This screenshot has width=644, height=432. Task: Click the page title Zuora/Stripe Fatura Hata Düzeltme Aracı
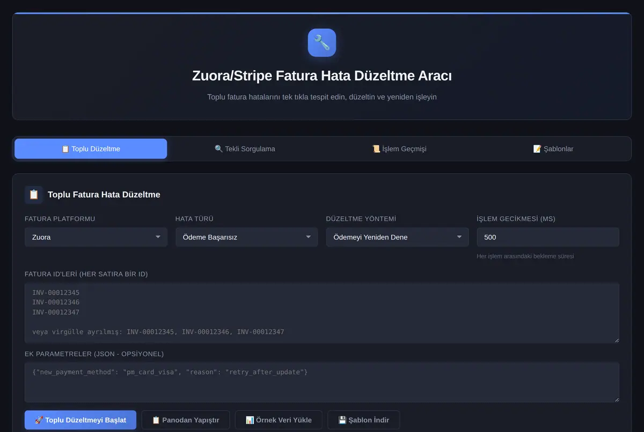pos(322,76)
